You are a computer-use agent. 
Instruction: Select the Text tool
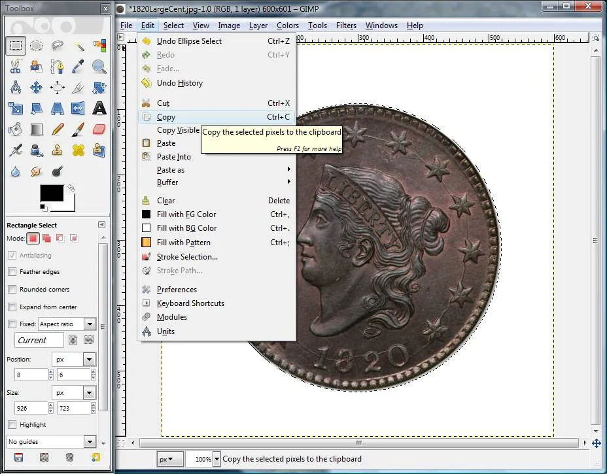(x=99, y=109)
